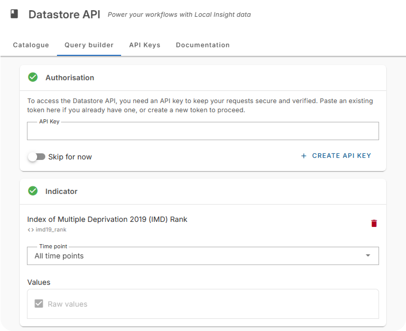Go to the Documentation tab
Image resolution: width=406 pixels, height=331 pixels.
(203, 45)
